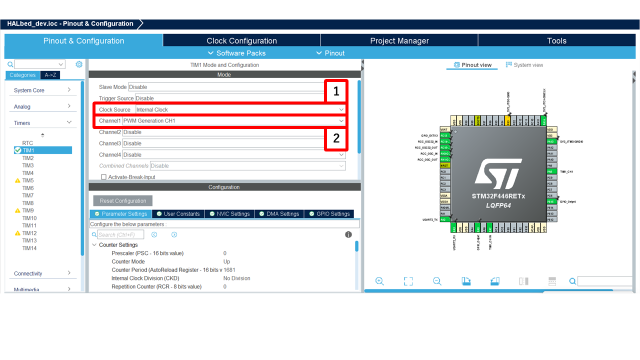Screen dimensions: 640x360
Task: Click the pin search input field
Action: click(x=606, y=281)
